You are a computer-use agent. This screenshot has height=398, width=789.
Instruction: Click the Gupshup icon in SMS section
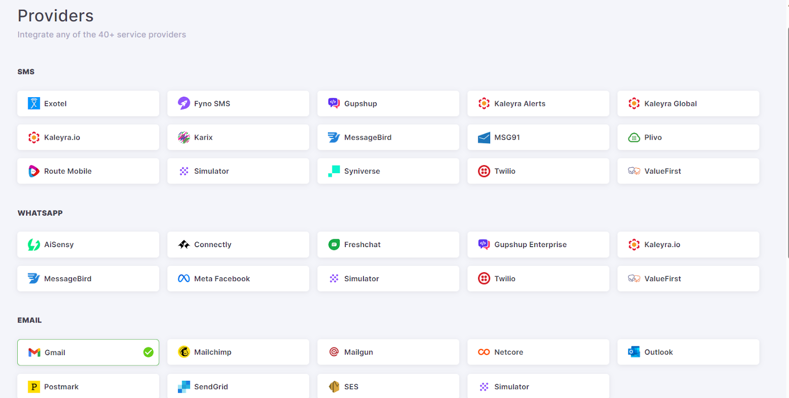pyautogui.click(x=334, y=103)
